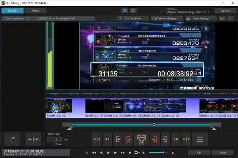This screenshot has width=238, height=158.
Task: Open Clip Properties
Action: tap(133, 18)
